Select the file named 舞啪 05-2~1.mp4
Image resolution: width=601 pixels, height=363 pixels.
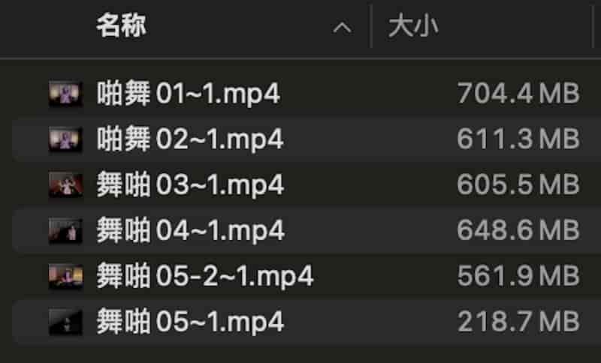tap(204, 277)
